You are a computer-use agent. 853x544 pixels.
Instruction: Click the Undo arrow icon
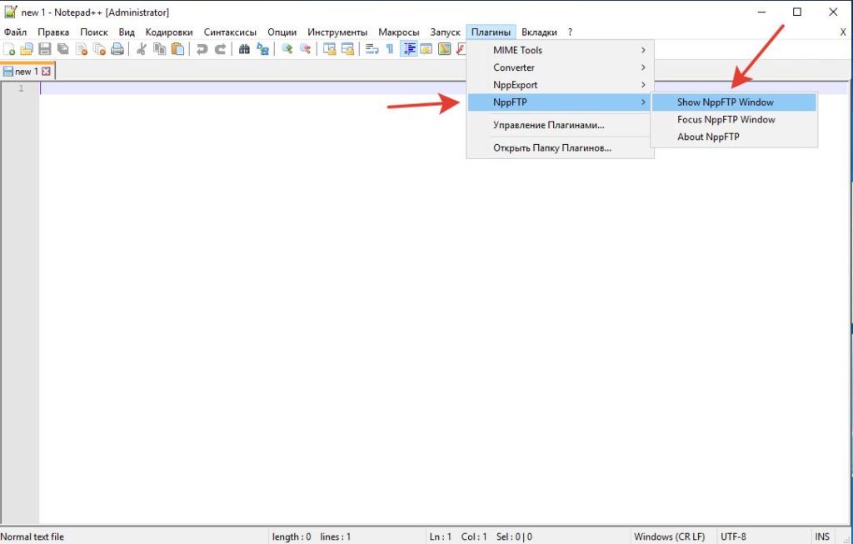(202, 49)
